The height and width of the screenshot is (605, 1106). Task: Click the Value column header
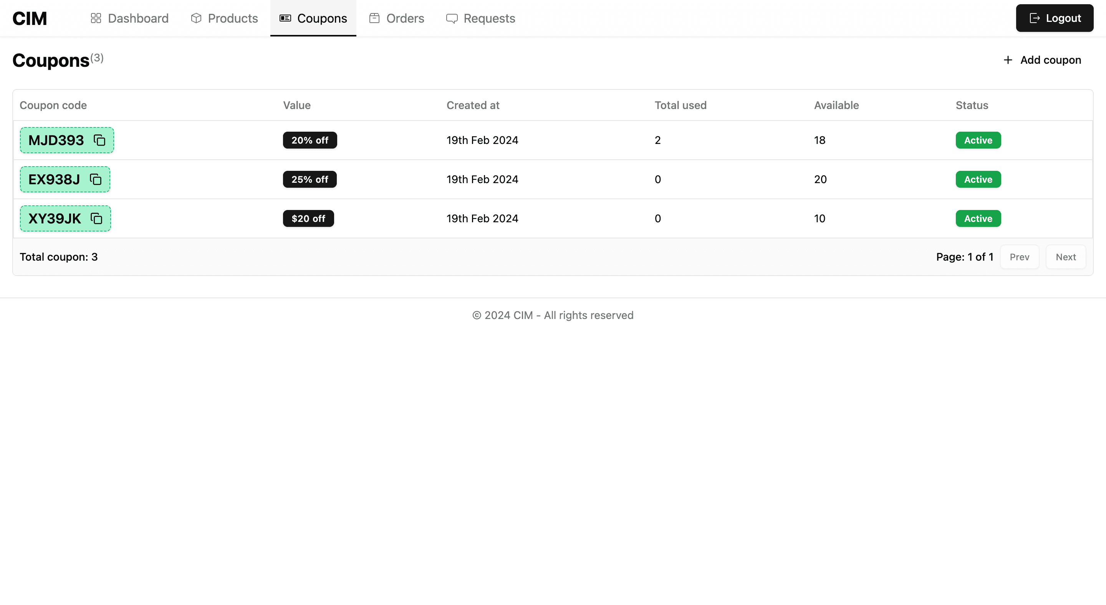pos(297,105)
